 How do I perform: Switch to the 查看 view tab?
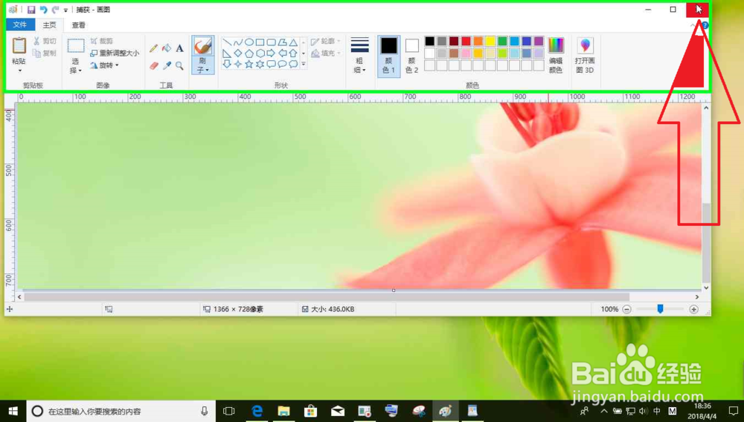[78, 25]
